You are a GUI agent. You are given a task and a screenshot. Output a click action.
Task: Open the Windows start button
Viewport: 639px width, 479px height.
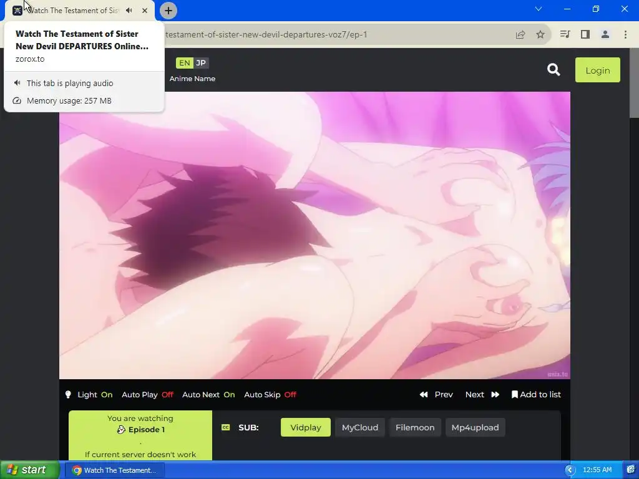(30, 470)
